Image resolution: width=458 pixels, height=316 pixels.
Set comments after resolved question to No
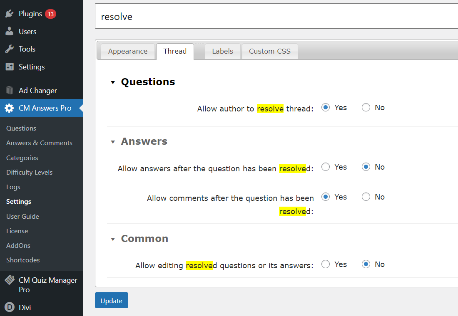(366, 197)
